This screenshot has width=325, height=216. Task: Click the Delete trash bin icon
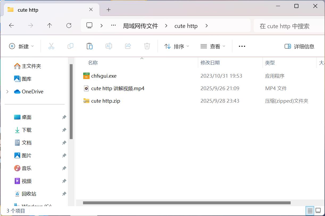pos(147,46)
